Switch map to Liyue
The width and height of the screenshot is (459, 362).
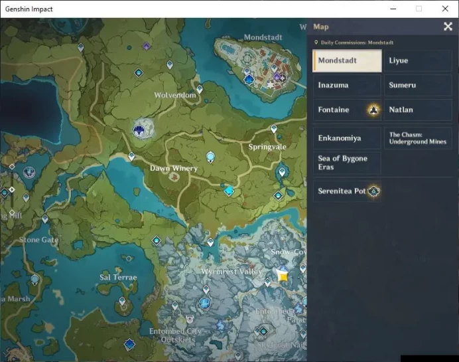[418, 60]
